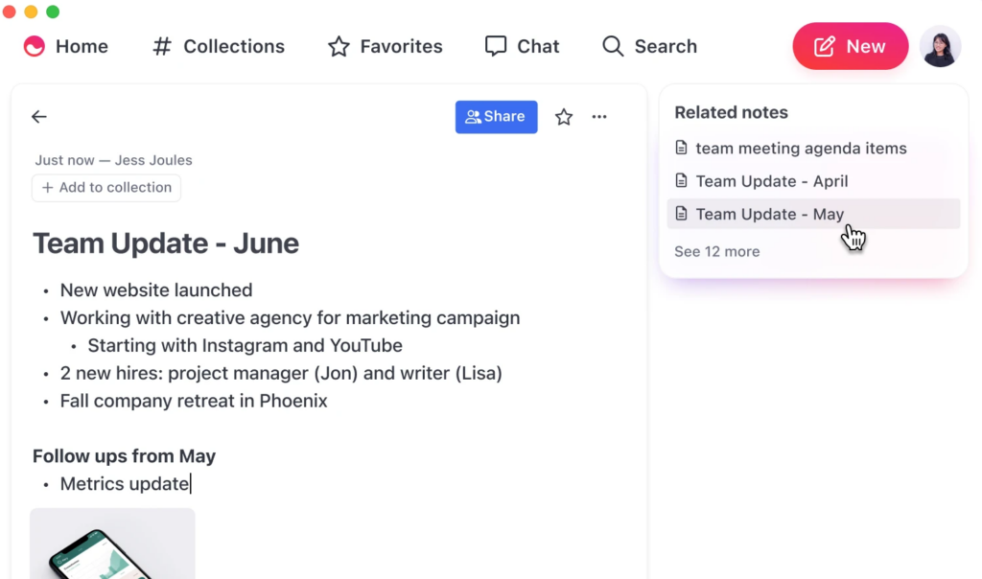Go back using the left arrow

point(38,116)
